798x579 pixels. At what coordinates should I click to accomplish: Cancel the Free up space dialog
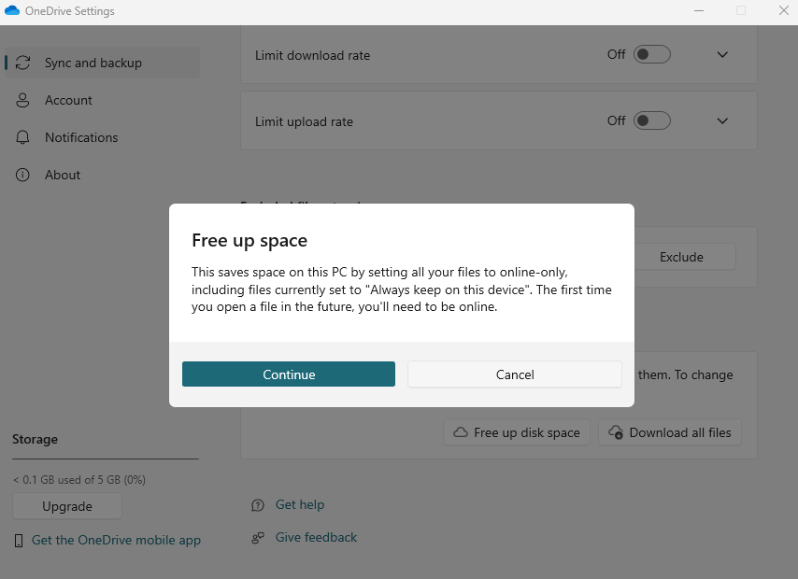515,374
